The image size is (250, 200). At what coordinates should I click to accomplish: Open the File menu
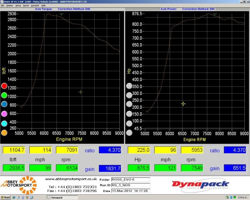(x=2, y=5)
